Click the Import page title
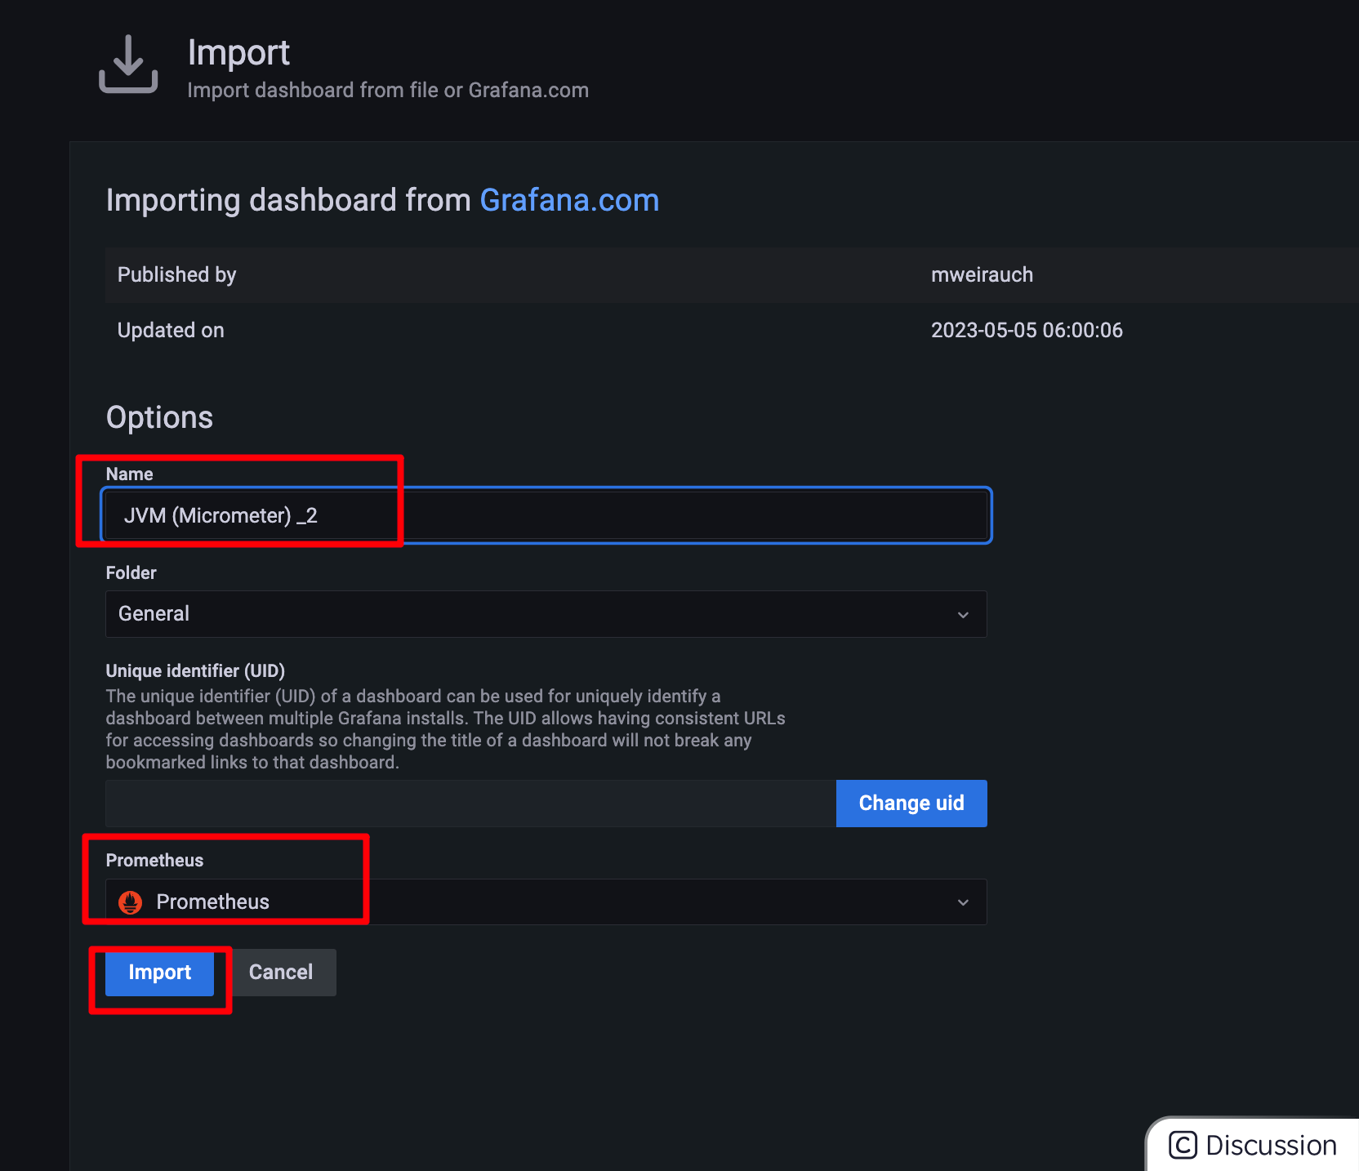 (x=238, y=53)
